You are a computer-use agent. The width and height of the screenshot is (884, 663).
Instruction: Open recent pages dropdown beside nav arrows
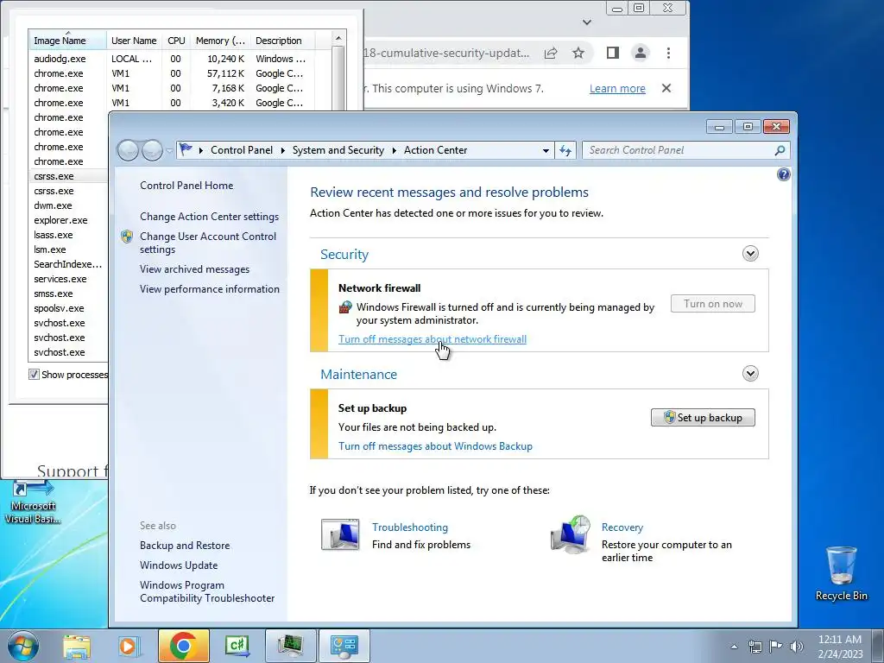(x=169, y=151)
